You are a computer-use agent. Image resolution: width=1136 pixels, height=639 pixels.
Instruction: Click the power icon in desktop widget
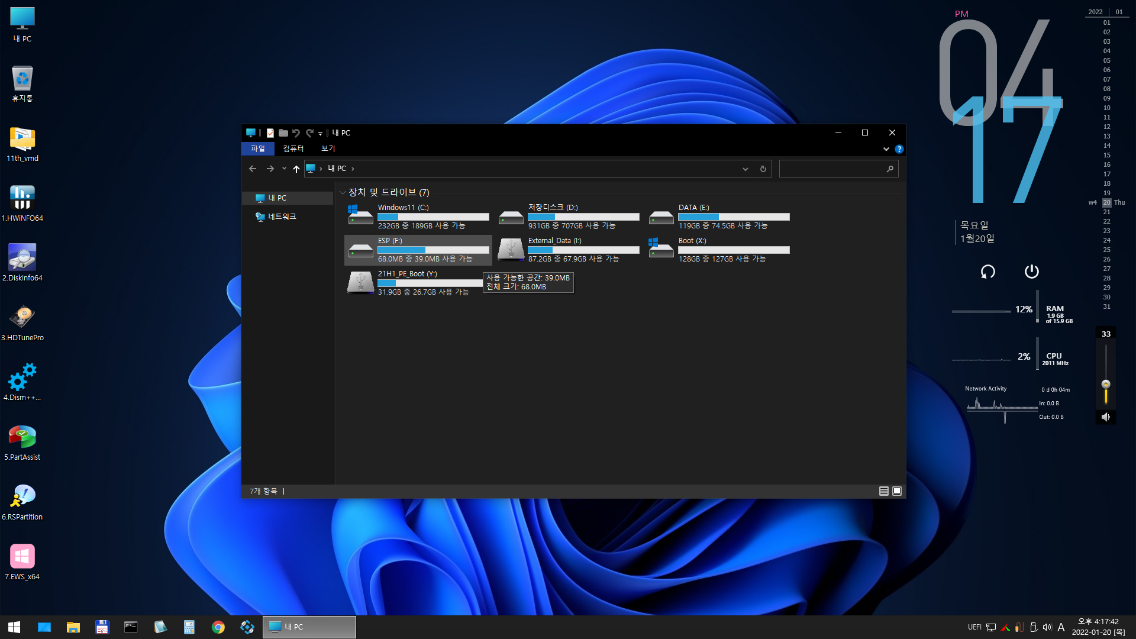point(1032,272)
